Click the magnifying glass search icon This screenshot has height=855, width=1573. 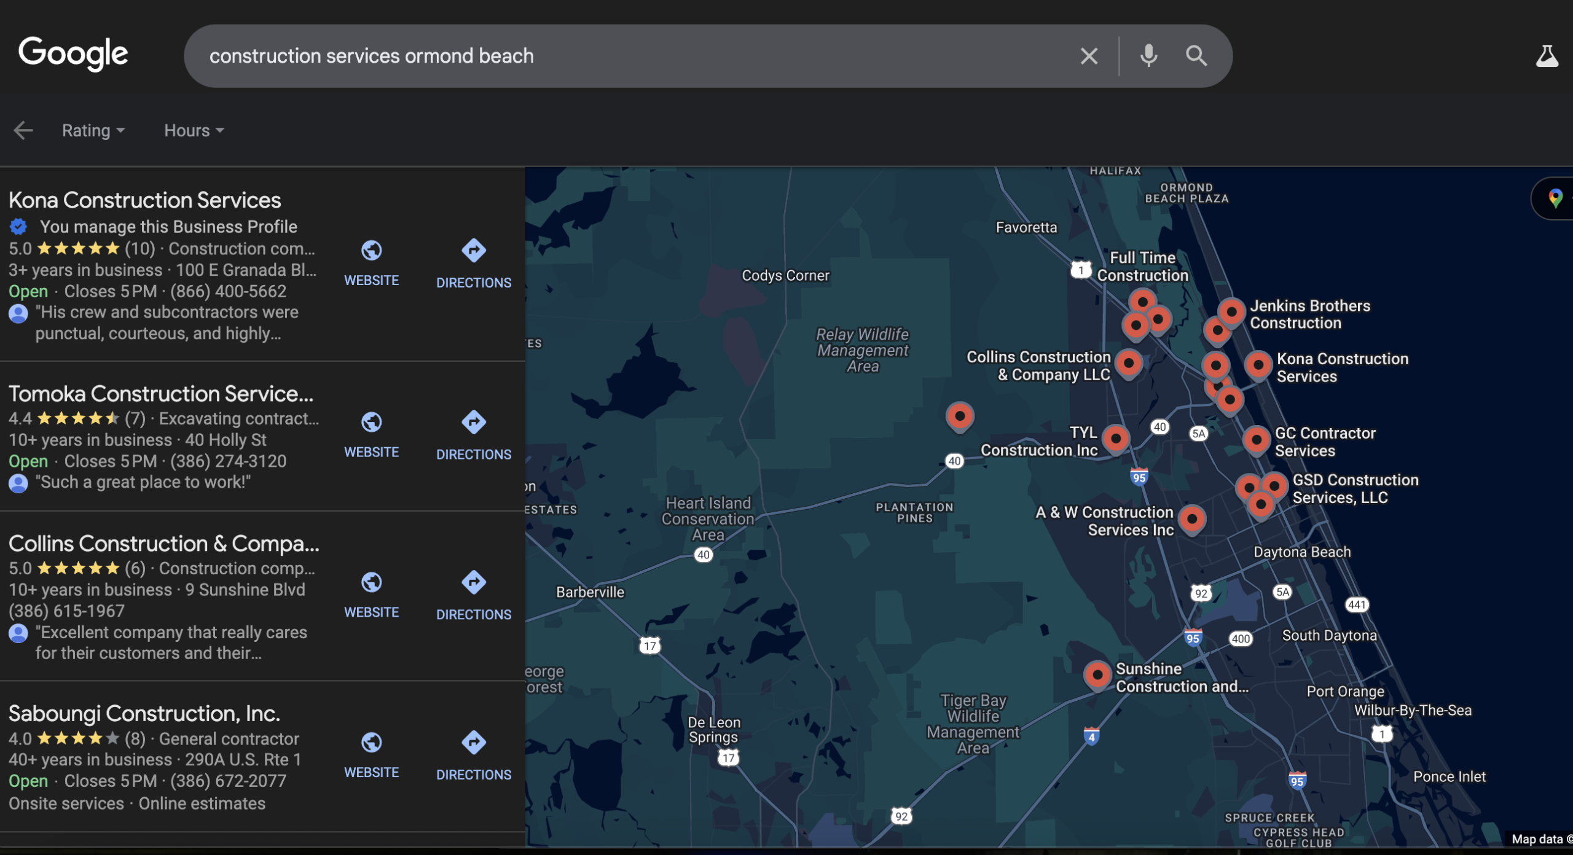click(x=1196, y=56)
